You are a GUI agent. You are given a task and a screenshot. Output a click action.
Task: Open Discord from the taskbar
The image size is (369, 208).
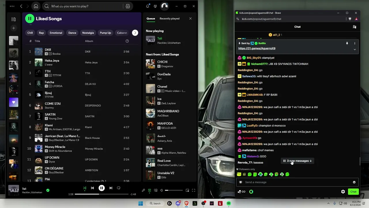[178, 204]
